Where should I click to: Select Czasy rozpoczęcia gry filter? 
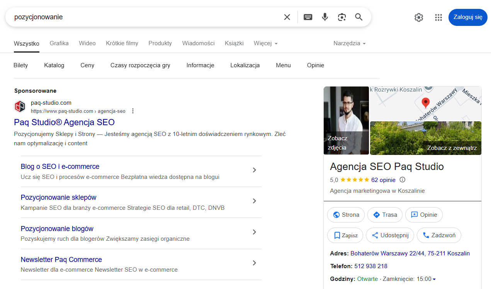[x=140, y=65]
